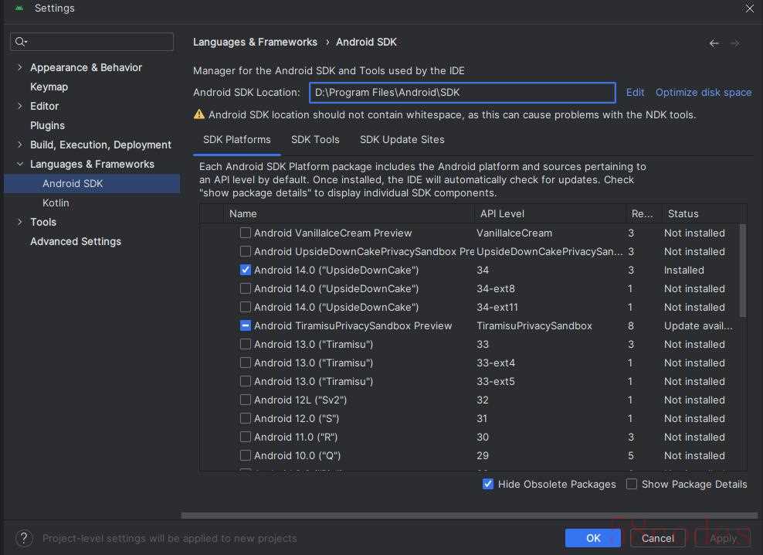Switch to SDK Update Sites tab
The height and width of the screenshot is (555, 763).
[x=402, y=140]
